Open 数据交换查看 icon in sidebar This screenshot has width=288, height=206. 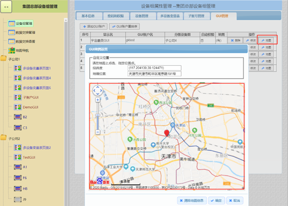(x=11, y=41)
